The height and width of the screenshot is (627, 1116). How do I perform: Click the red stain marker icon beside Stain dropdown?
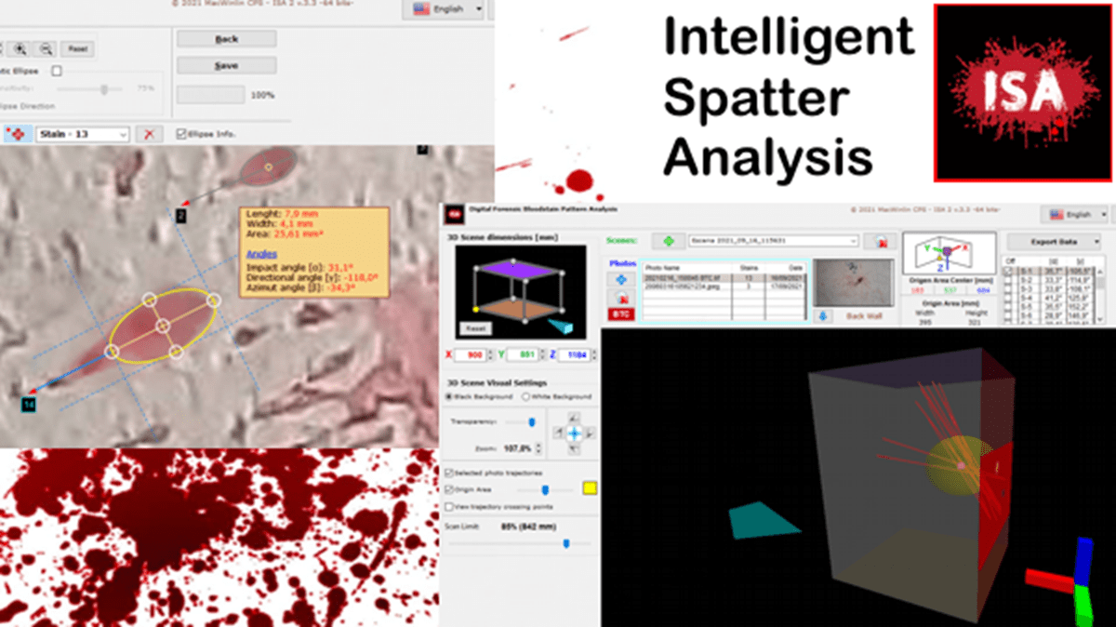[x=16, y=134]
